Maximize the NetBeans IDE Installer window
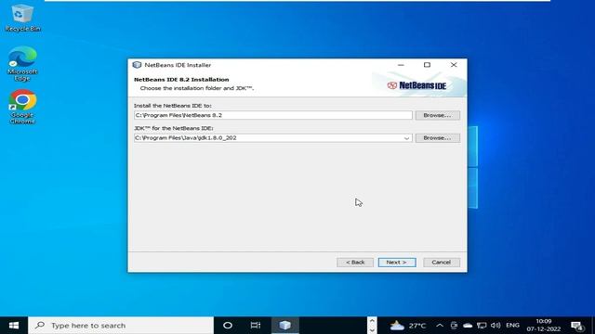 427,65
